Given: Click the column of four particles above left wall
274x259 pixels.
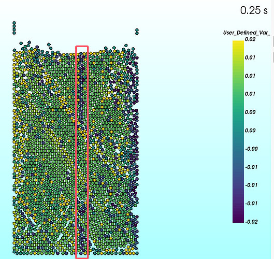Looking at the screenshot, I should coord(14,28).
